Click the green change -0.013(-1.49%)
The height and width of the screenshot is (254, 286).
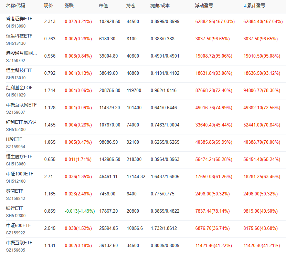(x=80, y=211)
